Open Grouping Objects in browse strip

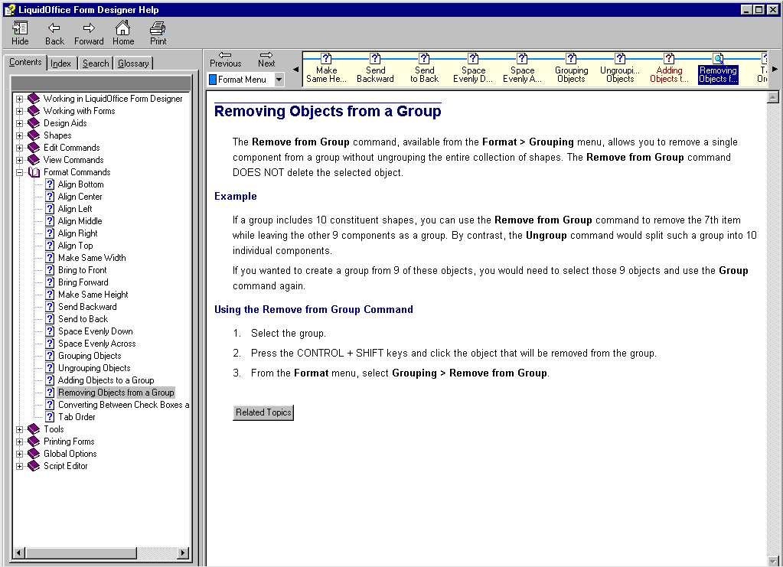[571, 69]
